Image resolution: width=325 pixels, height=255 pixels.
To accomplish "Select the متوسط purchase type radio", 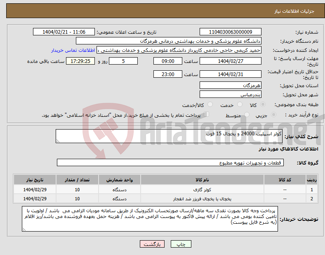I will point(247,115).
